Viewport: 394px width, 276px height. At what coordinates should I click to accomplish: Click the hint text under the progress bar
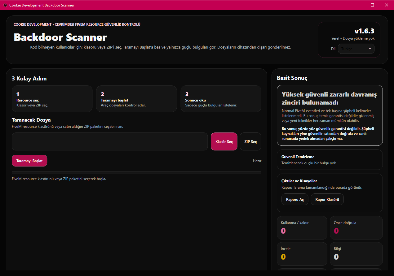point(59,179)
